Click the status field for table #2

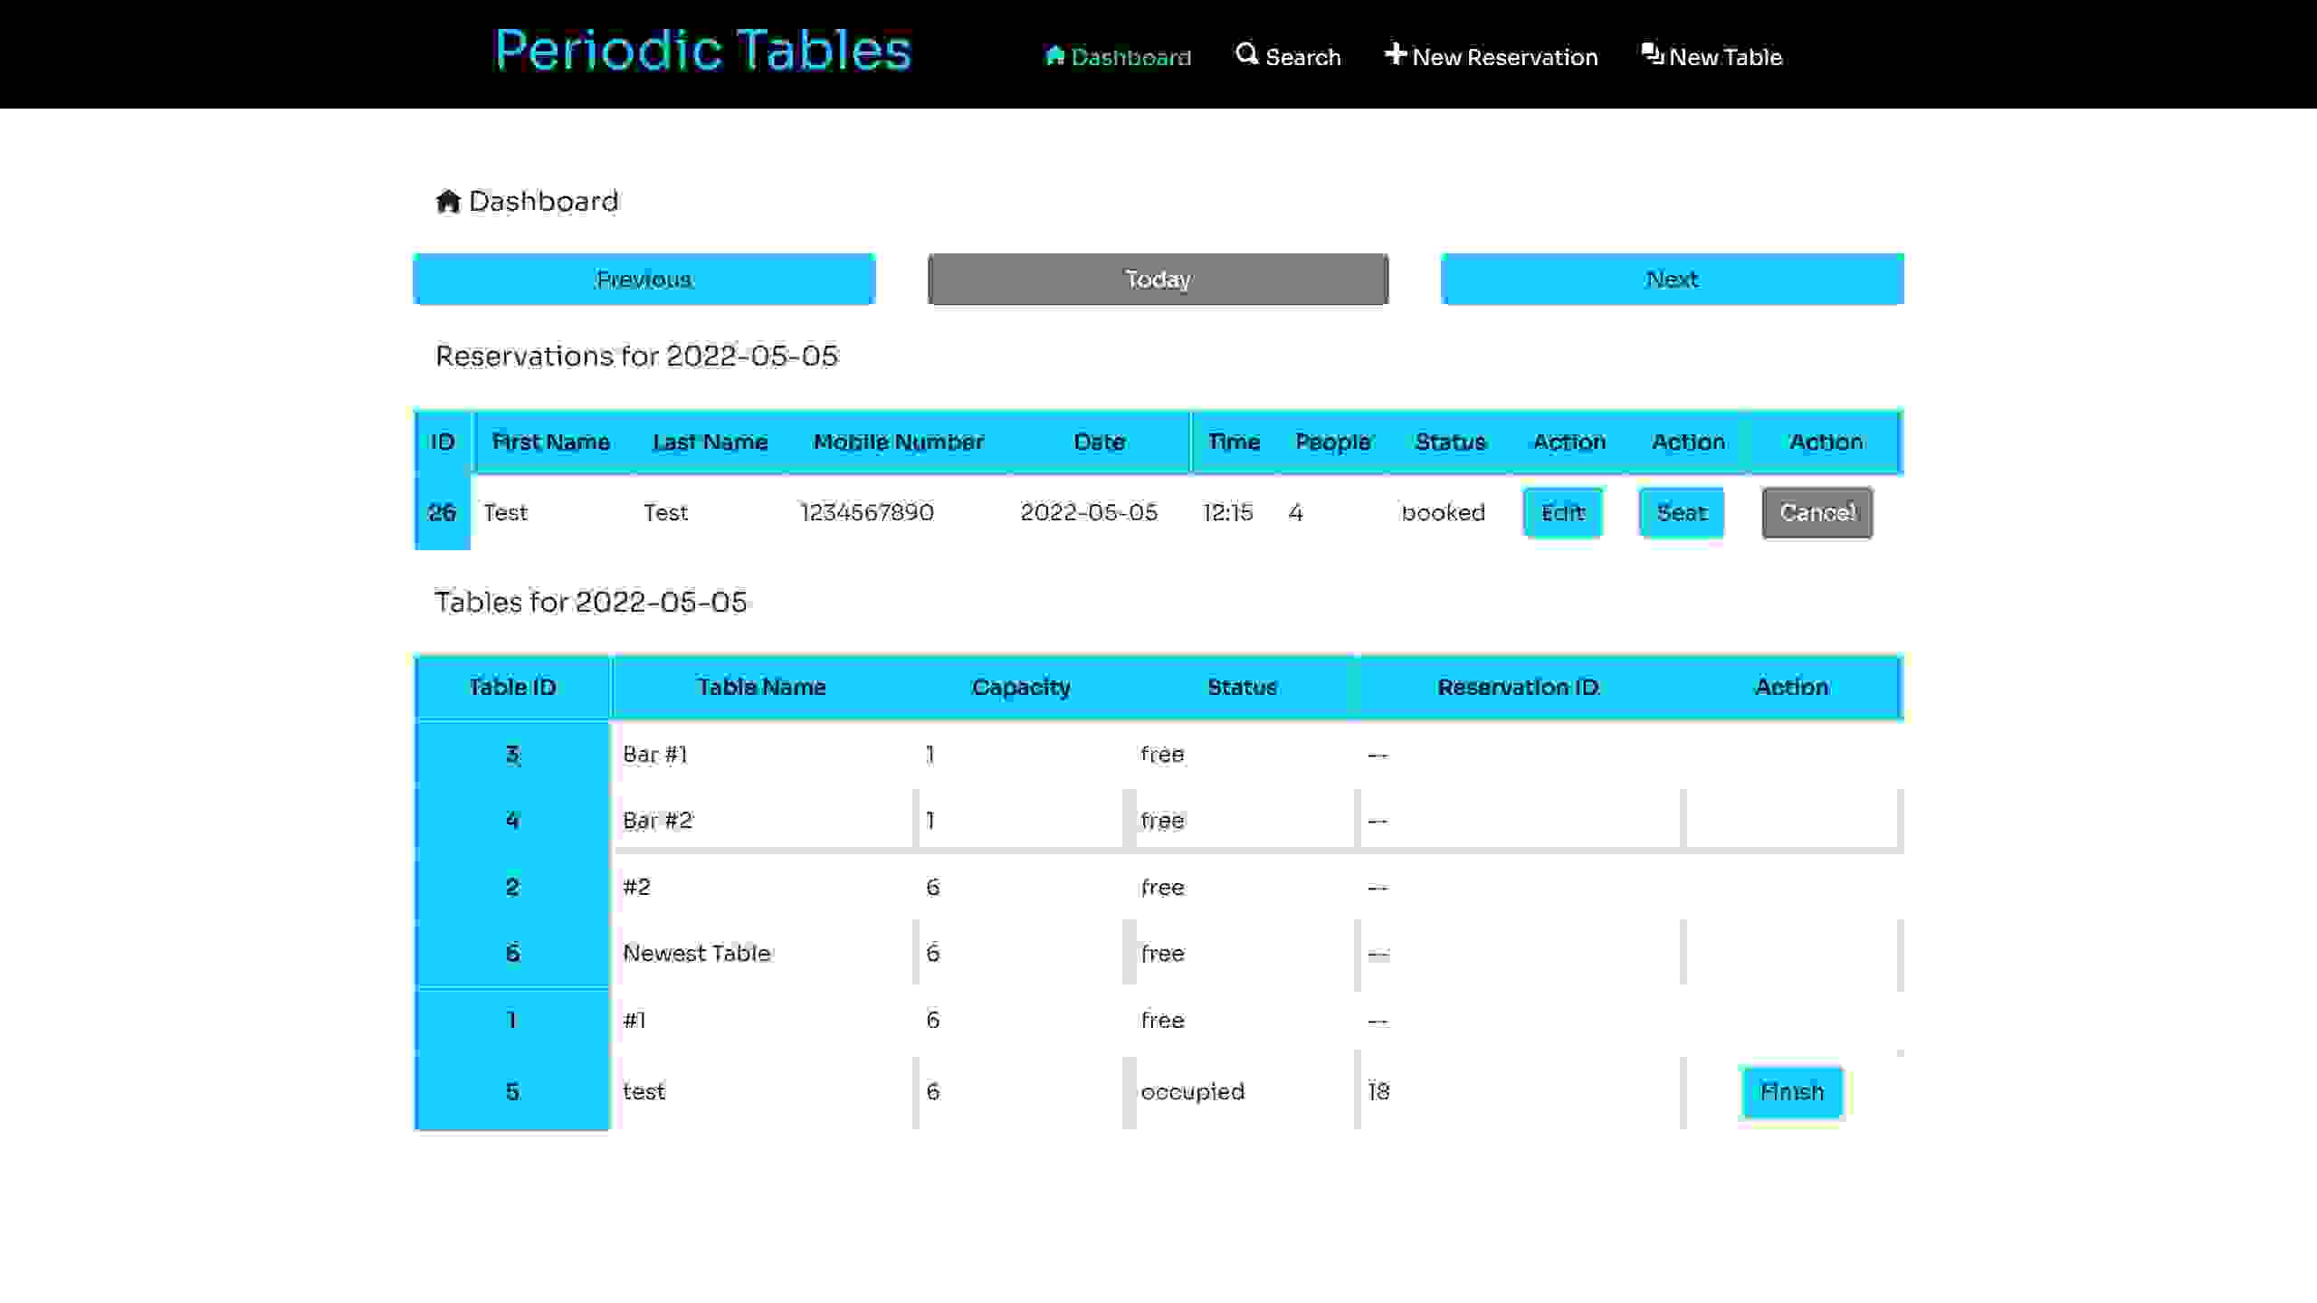pos(1162,886)
